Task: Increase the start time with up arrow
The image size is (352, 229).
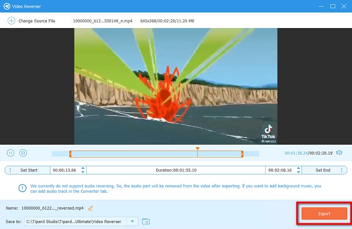Action: pyautogui.click(x=83, y=168)
